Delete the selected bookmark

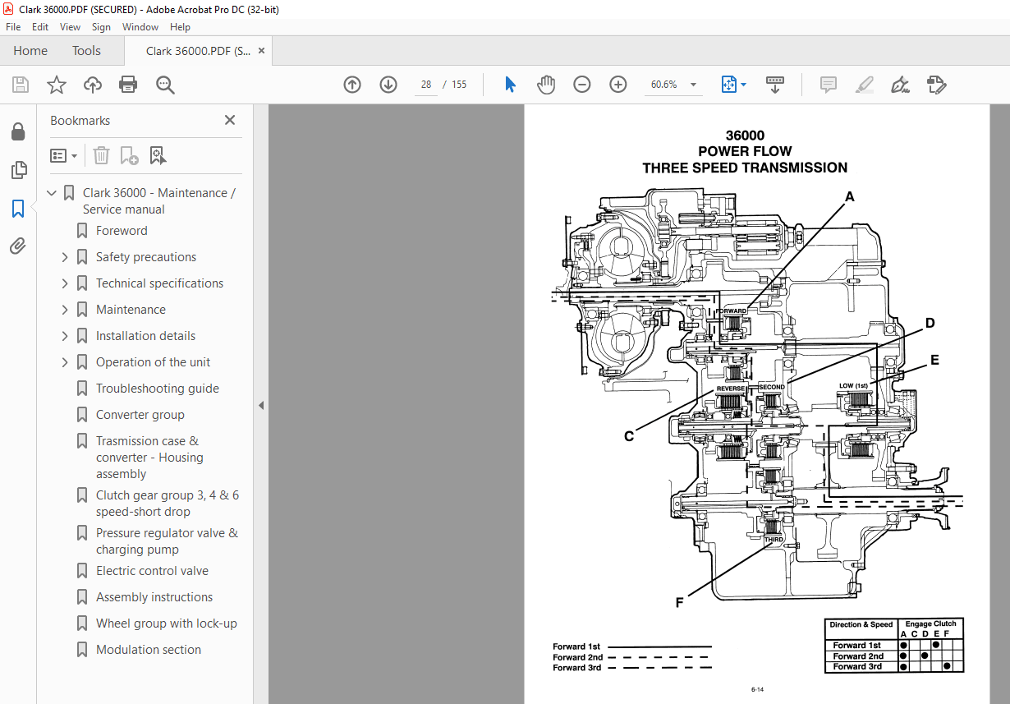pos(101,155)
